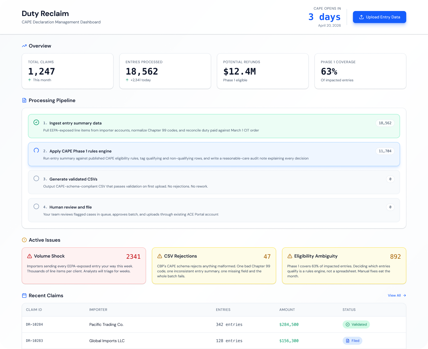Viewport: 428px width, 349px height.
Task: Click the Validated status badge for DR-10284
Action: tap(356, 324)
